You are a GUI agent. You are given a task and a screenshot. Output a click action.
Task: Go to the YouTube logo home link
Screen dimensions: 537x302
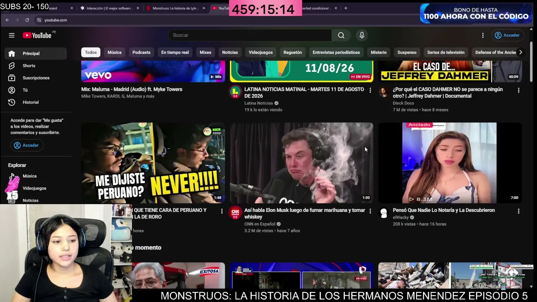37,35
